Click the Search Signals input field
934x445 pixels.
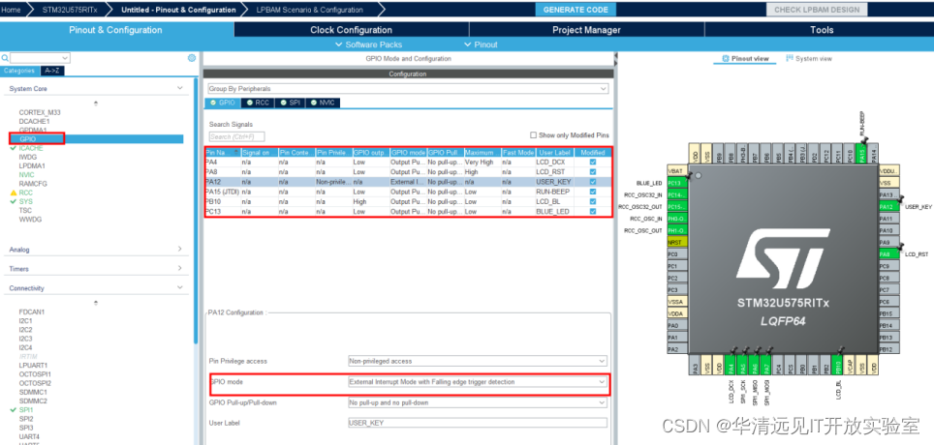236,136
